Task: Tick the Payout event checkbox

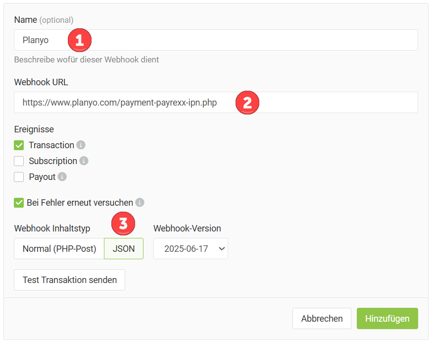Action: (x=19, y=177)
